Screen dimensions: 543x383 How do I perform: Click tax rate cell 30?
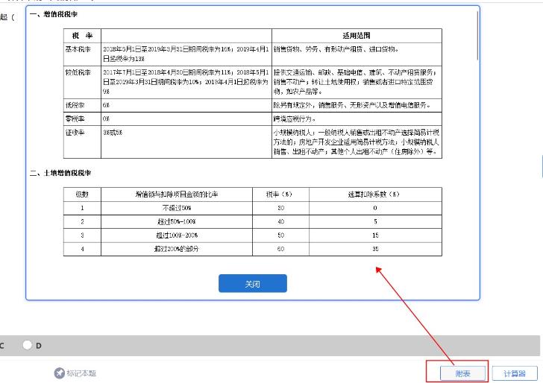281,208
